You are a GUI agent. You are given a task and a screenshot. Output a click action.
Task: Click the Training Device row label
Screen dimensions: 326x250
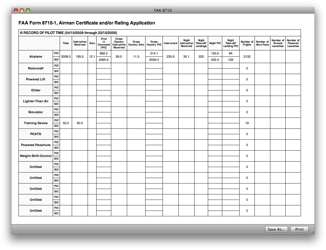[36, 123]
